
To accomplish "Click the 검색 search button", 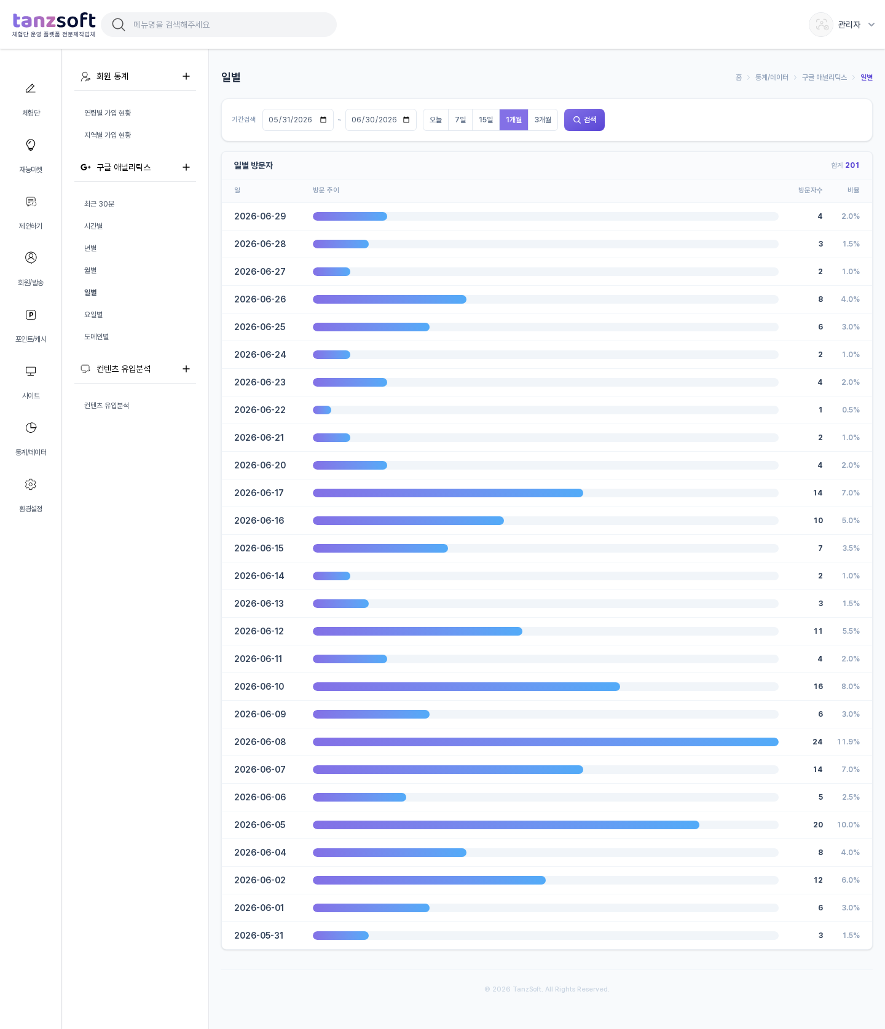I will 584,120.
